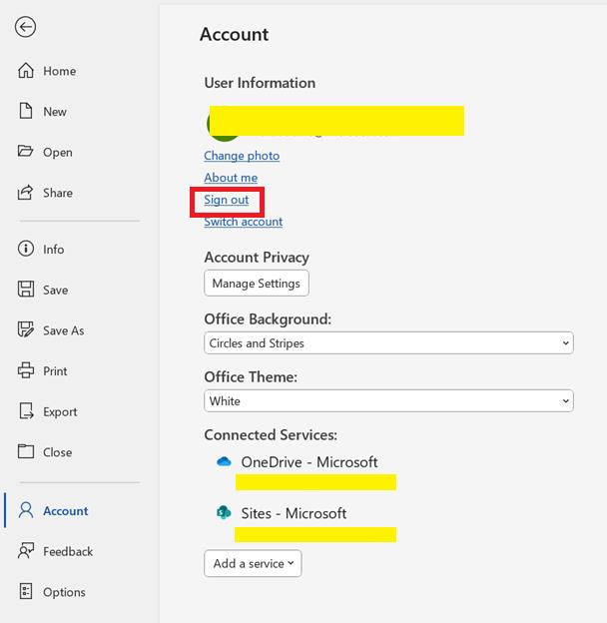Click the Share arrow icon
607x623 pixels.
click(25, 193)
